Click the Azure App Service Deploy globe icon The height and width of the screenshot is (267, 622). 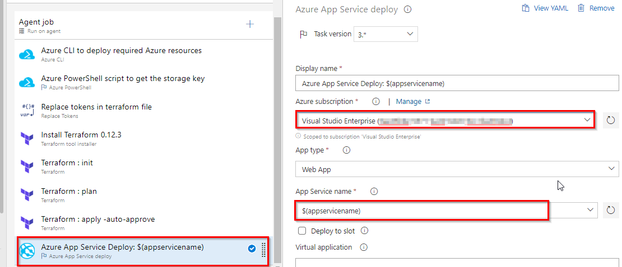27,251
